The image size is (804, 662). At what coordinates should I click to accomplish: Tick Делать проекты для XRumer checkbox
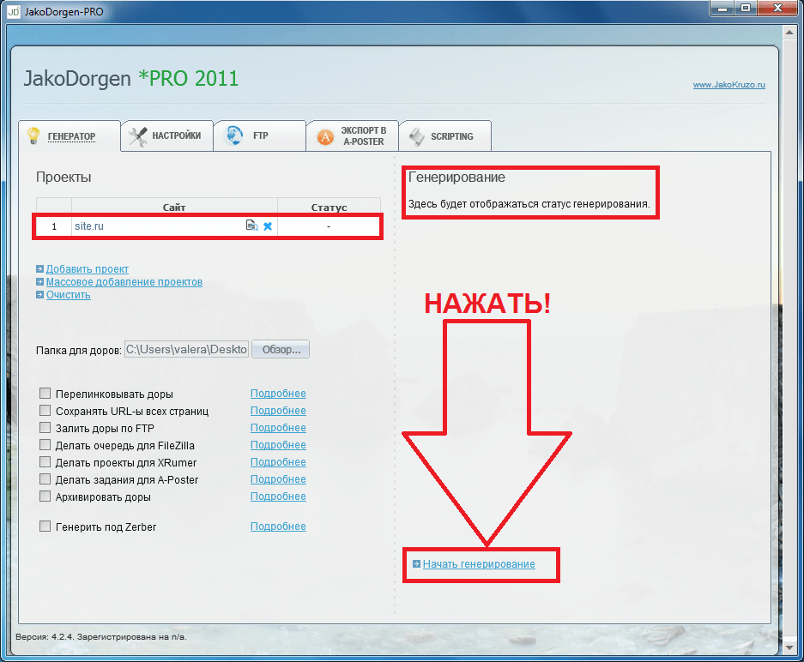(x=45, y=462)
